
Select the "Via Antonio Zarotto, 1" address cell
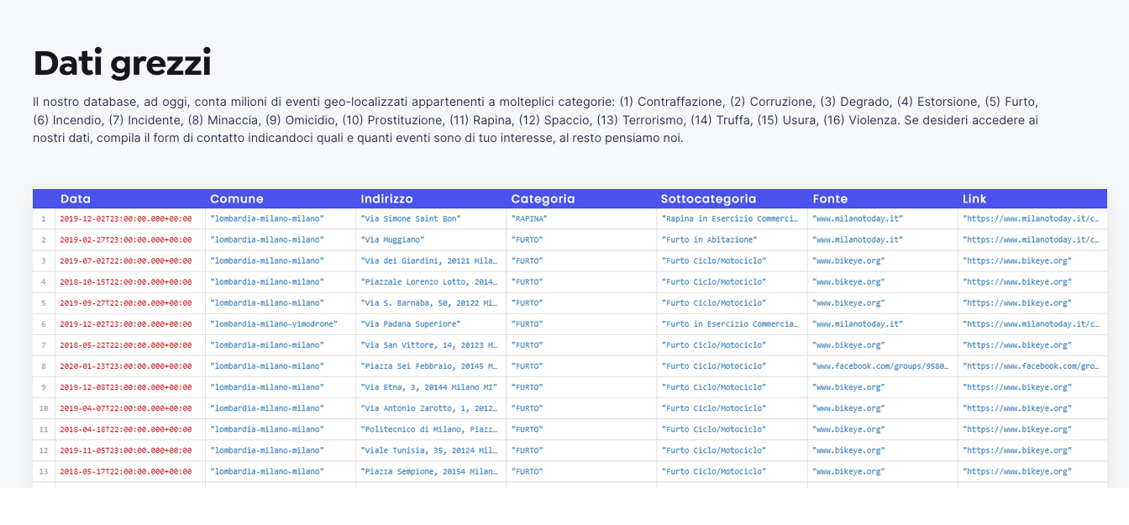(431, 408)
